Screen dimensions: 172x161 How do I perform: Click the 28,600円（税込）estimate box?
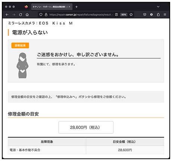click(86, 128)
